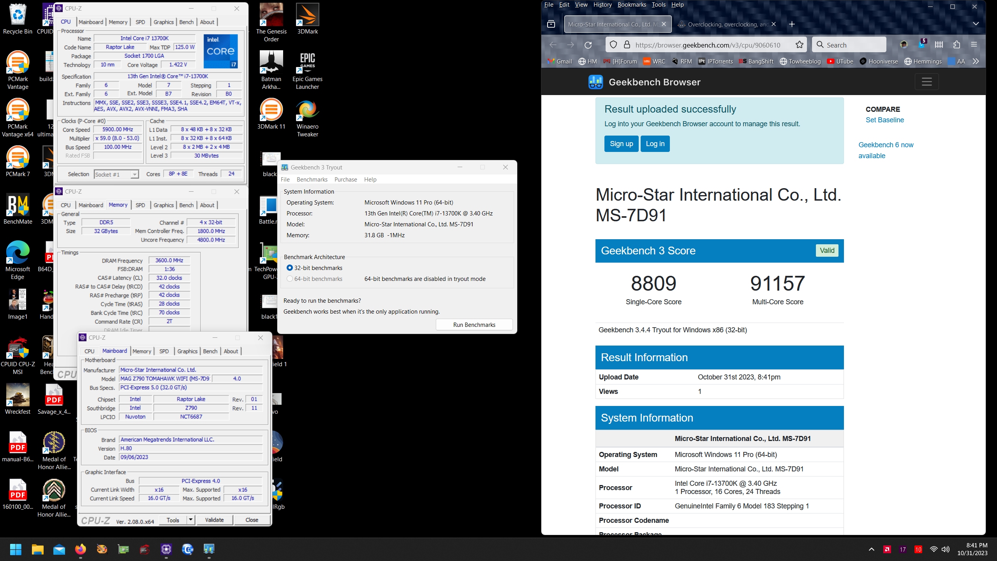Open the clock showing 8:41 PM

click(972, 549)
